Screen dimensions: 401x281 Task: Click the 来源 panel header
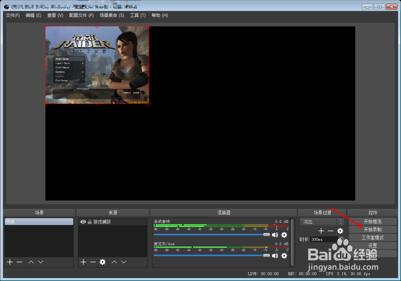[x=113, y=212]
